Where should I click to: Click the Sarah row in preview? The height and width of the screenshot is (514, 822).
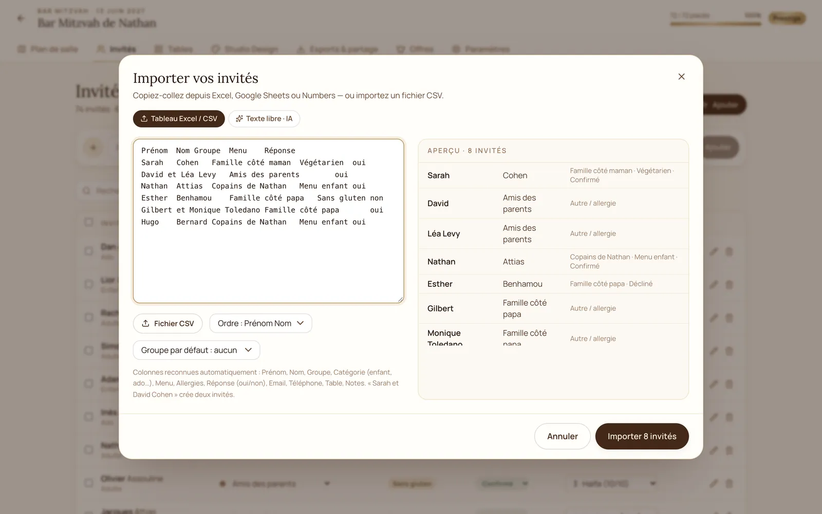[x=553, y=175]
